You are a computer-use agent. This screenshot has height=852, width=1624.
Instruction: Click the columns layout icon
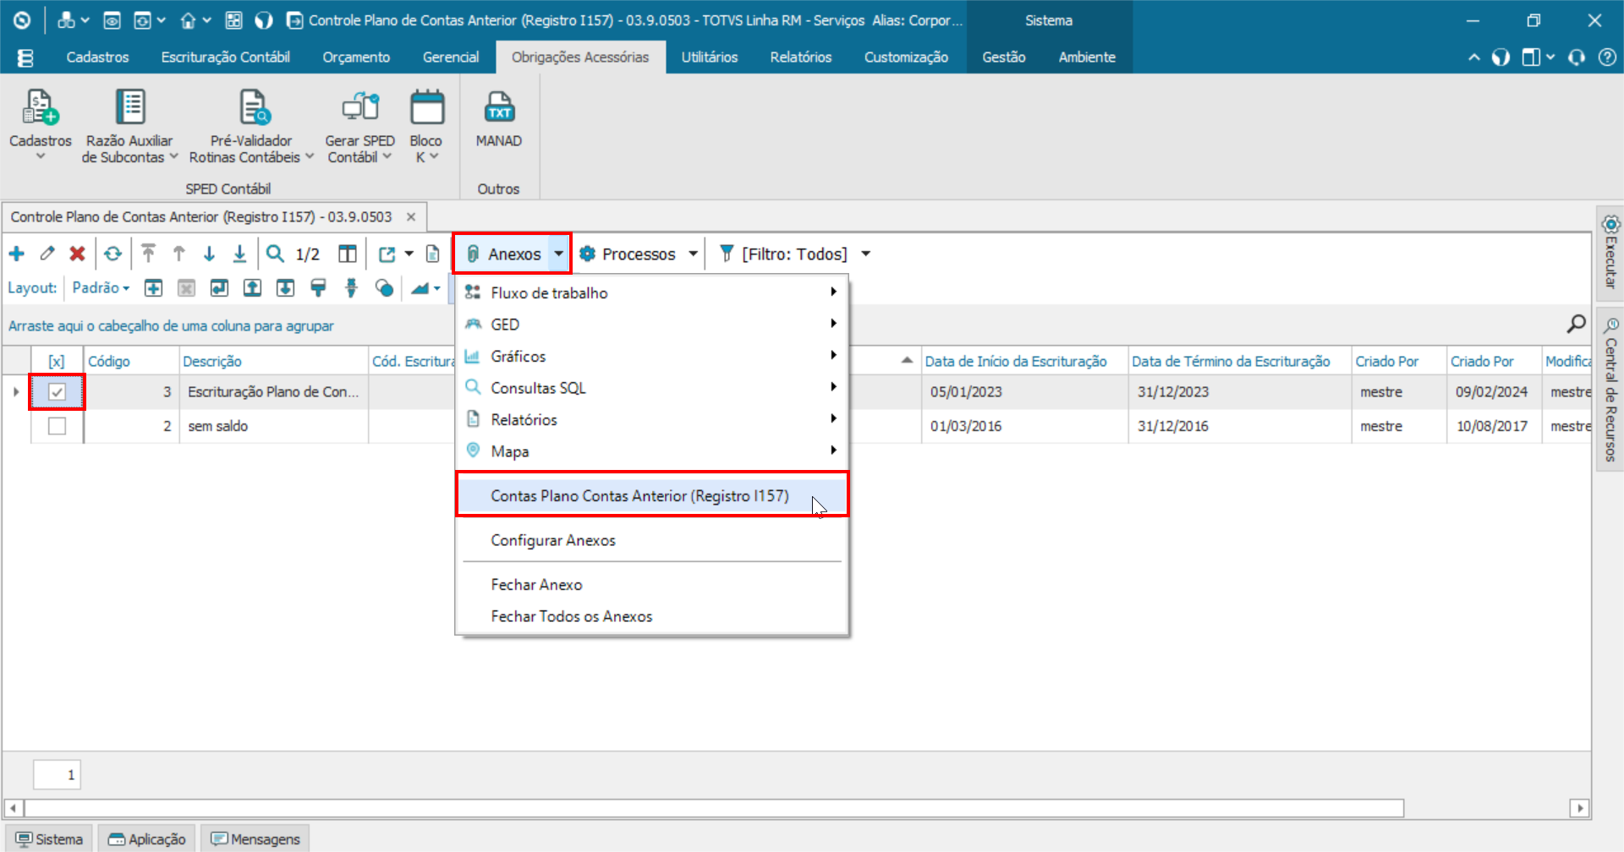347,254
